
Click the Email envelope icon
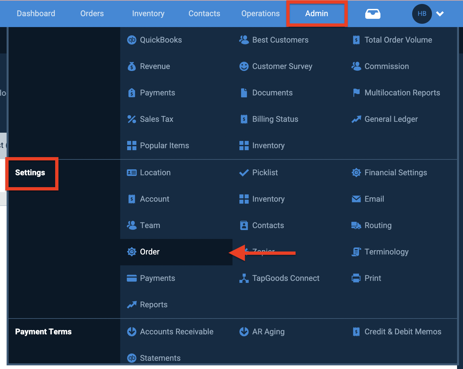click(356, 199)
